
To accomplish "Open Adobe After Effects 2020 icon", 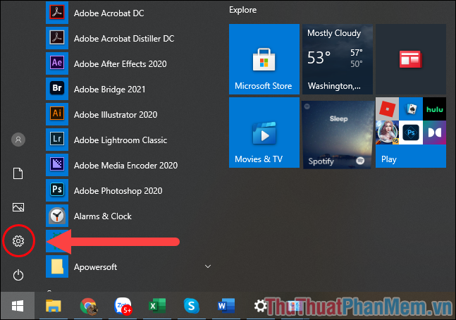I will (57, 63).
